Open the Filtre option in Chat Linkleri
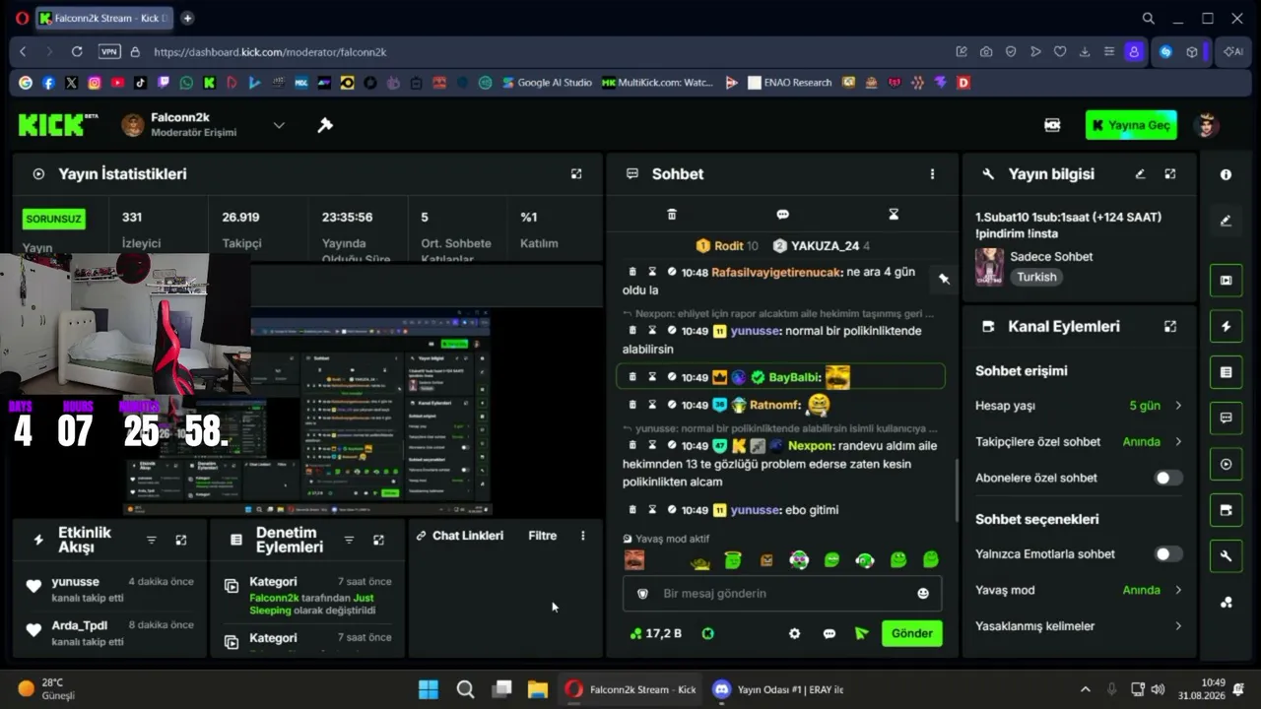This screenshot has width=1261, height=709. (542, 536)
